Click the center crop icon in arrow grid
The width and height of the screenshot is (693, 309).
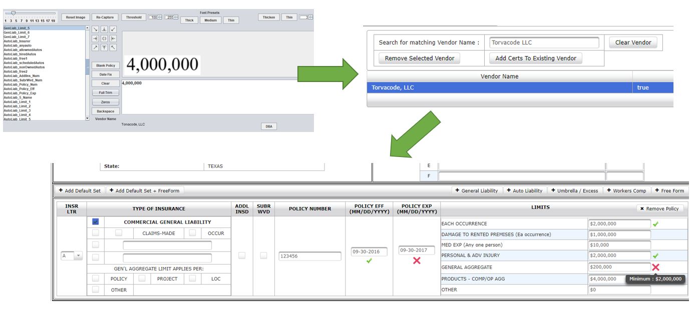104,38
